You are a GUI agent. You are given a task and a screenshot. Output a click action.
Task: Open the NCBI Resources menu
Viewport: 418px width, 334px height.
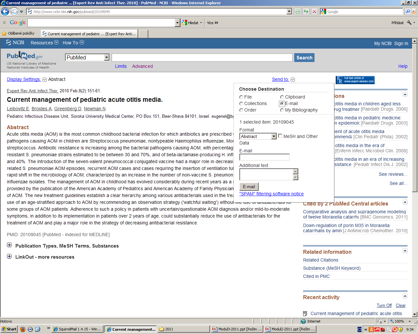tap(44, 43)
